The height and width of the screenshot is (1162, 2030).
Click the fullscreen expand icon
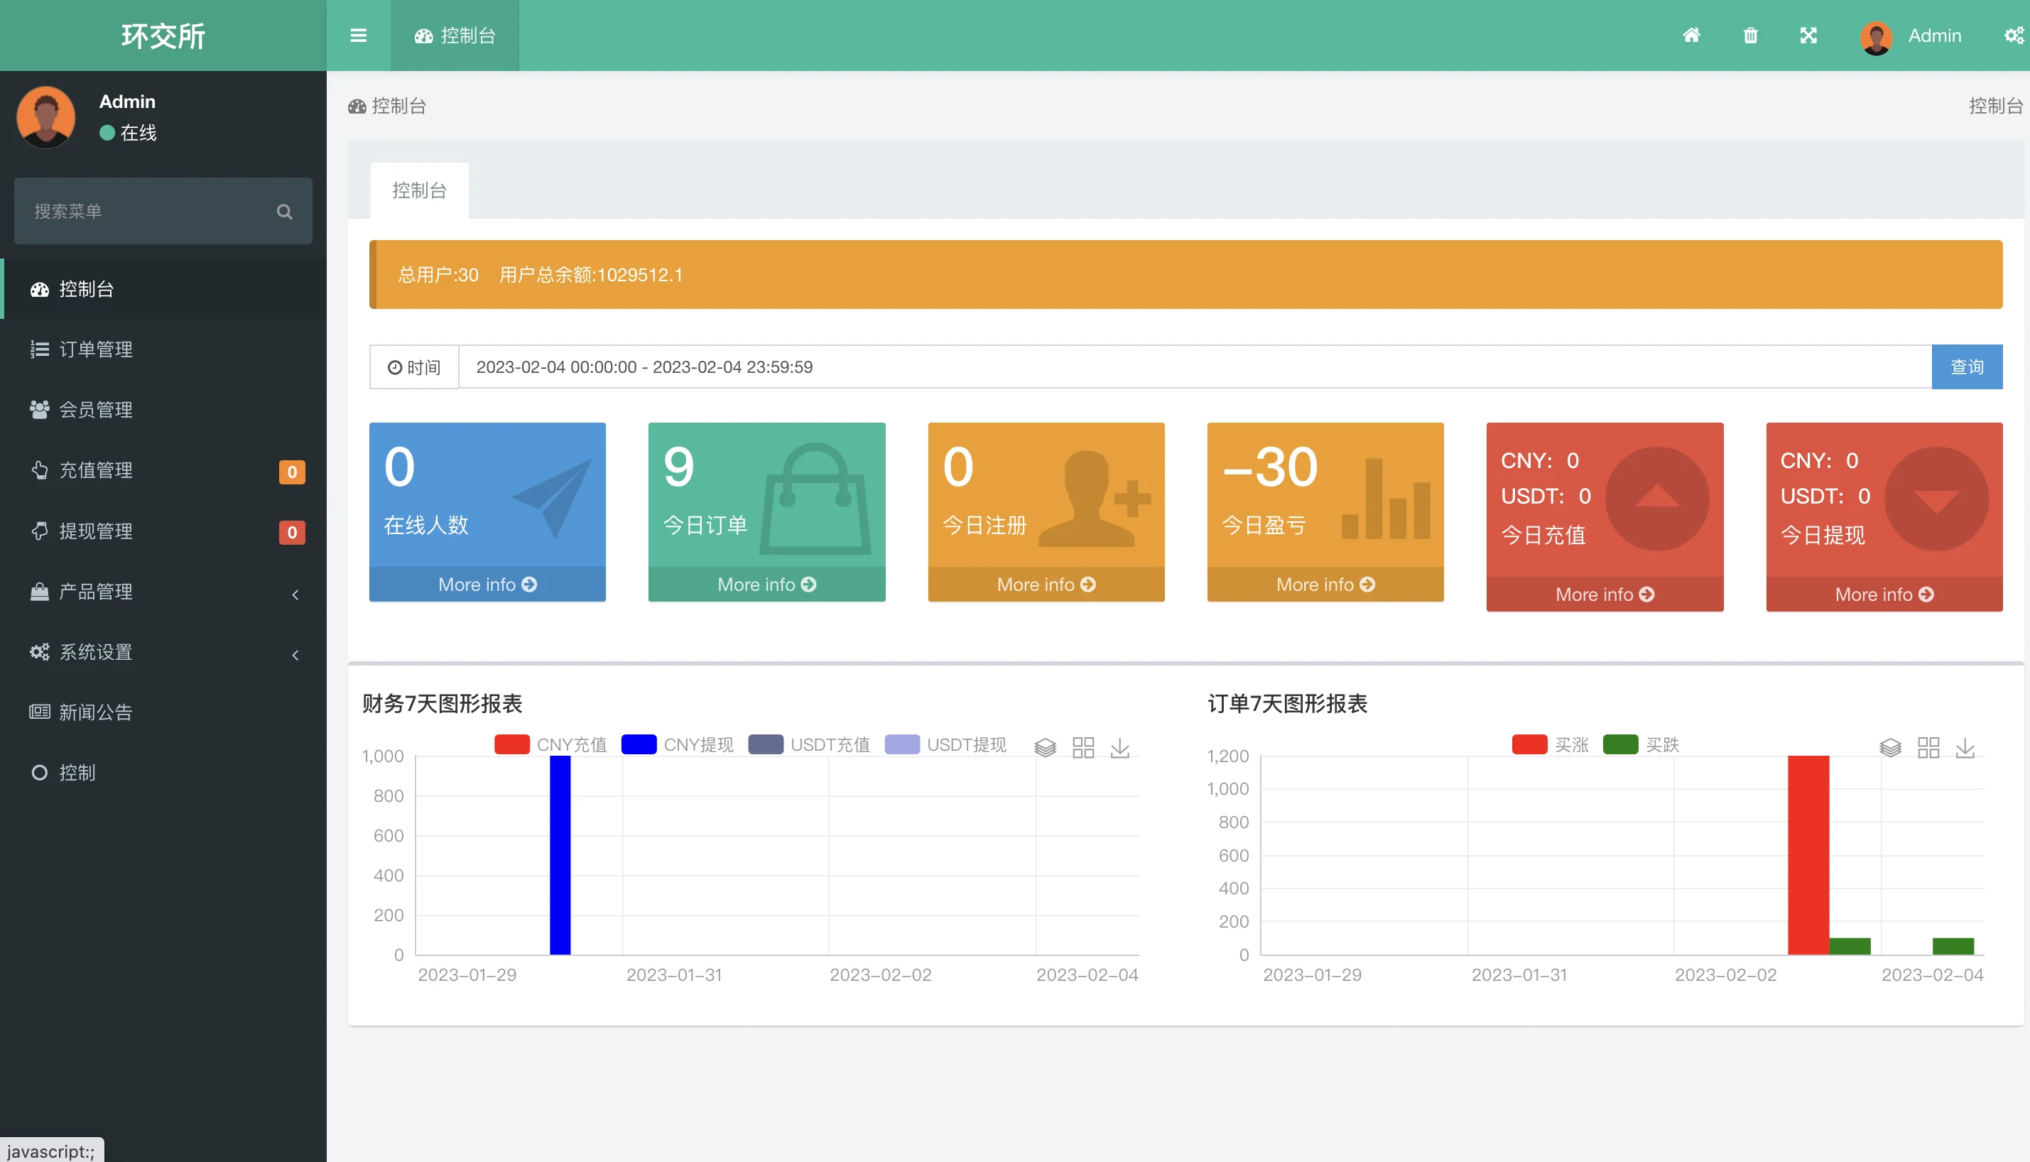click(x=1808, y=35)
